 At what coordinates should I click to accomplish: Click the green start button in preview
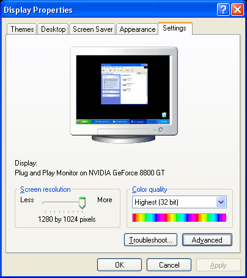(84, 122)
